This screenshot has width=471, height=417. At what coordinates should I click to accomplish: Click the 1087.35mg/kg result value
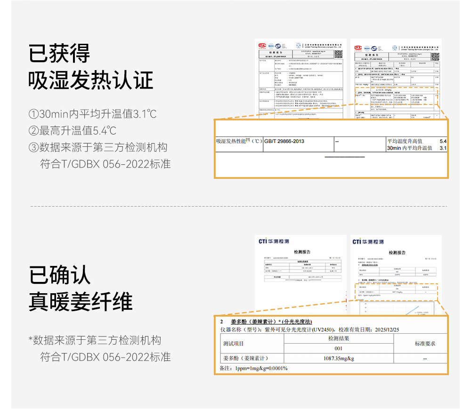pos(338,359)
